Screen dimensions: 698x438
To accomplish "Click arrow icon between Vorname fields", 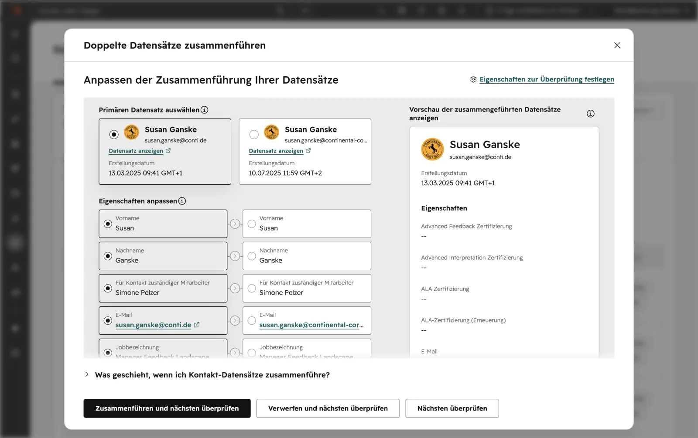I will (235, 224).
